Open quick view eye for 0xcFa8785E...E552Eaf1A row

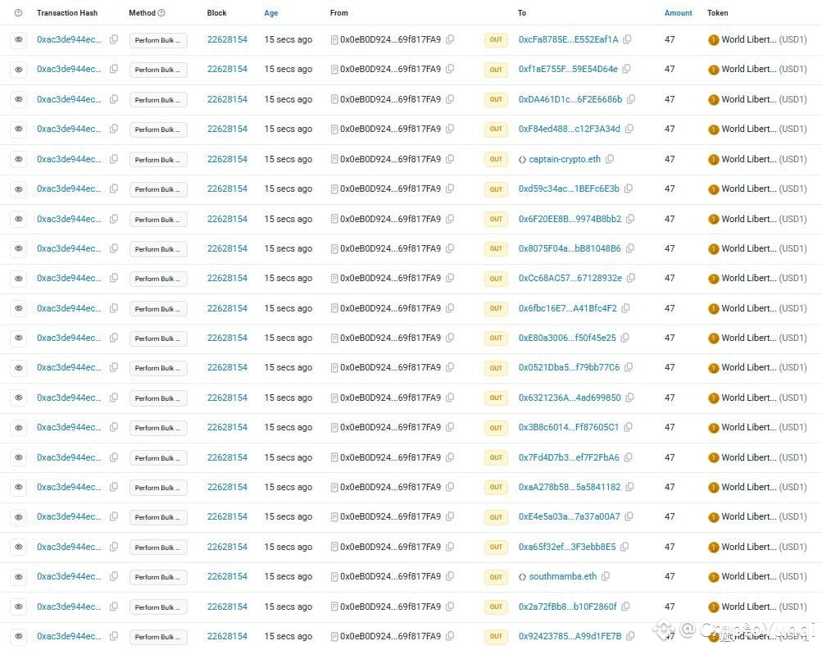(18, 40)
